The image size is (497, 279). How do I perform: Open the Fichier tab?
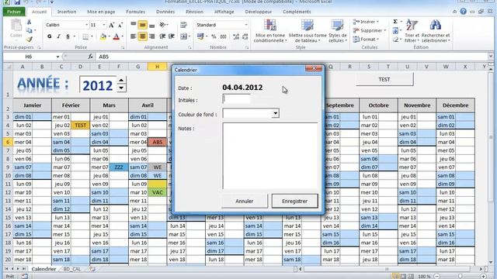click(x=14, y=12)
